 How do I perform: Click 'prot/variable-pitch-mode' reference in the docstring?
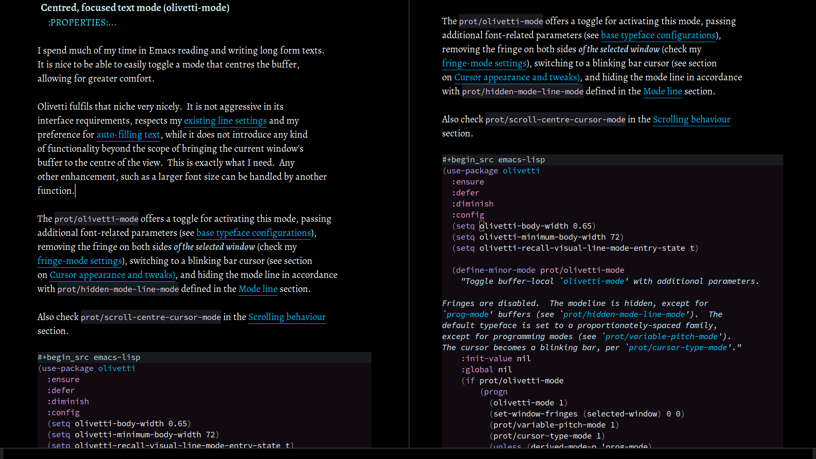(662, 337)
